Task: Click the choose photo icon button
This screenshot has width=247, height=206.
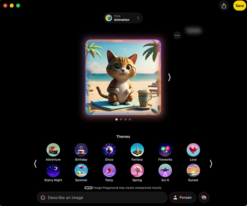Action: [204, 197]
